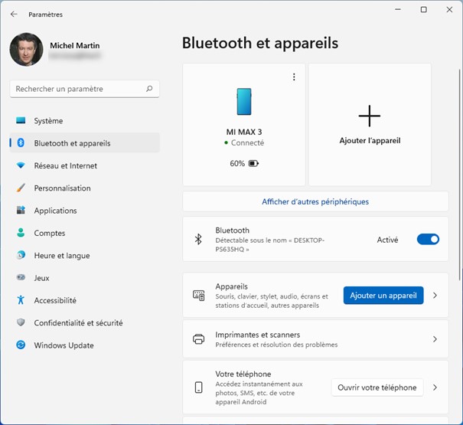Go to Personnalisation settings
The width and height of the screenshot is (463, 425).
62,188
